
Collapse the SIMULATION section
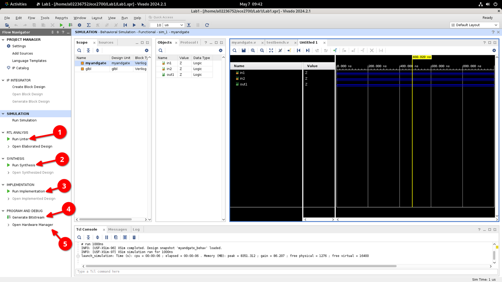click(x=3, y=114)
